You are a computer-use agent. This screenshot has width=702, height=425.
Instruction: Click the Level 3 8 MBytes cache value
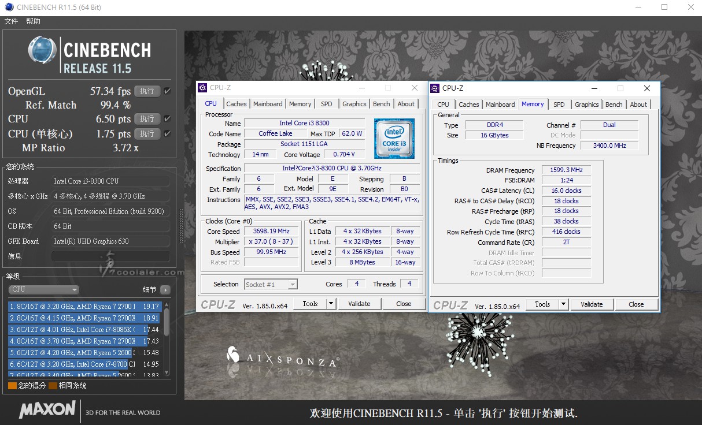[x=363, y=262]
